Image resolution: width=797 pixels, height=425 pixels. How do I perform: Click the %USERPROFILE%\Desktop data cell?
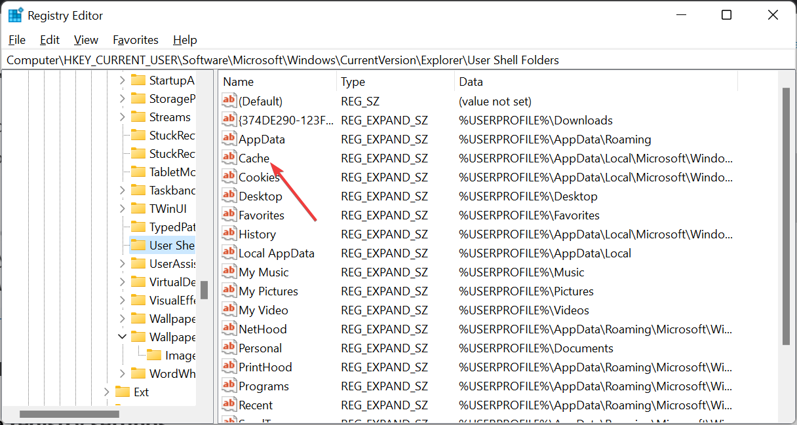coord(528,196)
